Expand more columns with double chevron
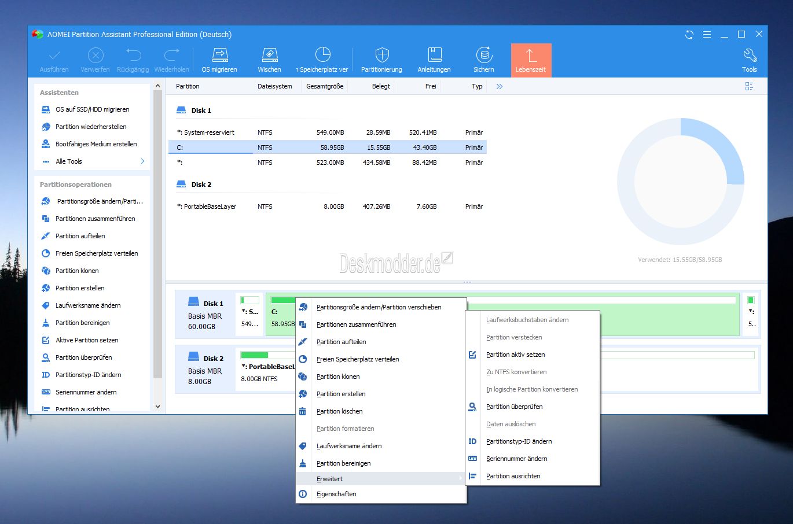 coord(500,86)
